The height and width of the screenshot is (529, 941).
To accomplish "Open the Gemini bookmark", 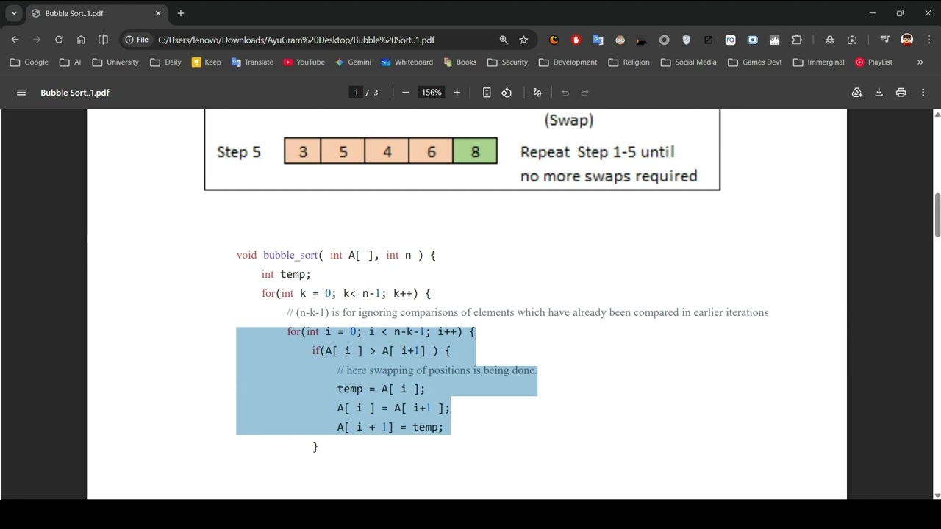I will [x=353, y=62].
